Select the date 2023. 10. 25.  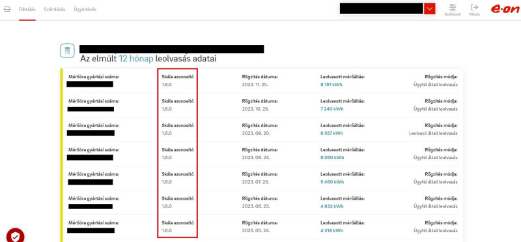point(255,109)
